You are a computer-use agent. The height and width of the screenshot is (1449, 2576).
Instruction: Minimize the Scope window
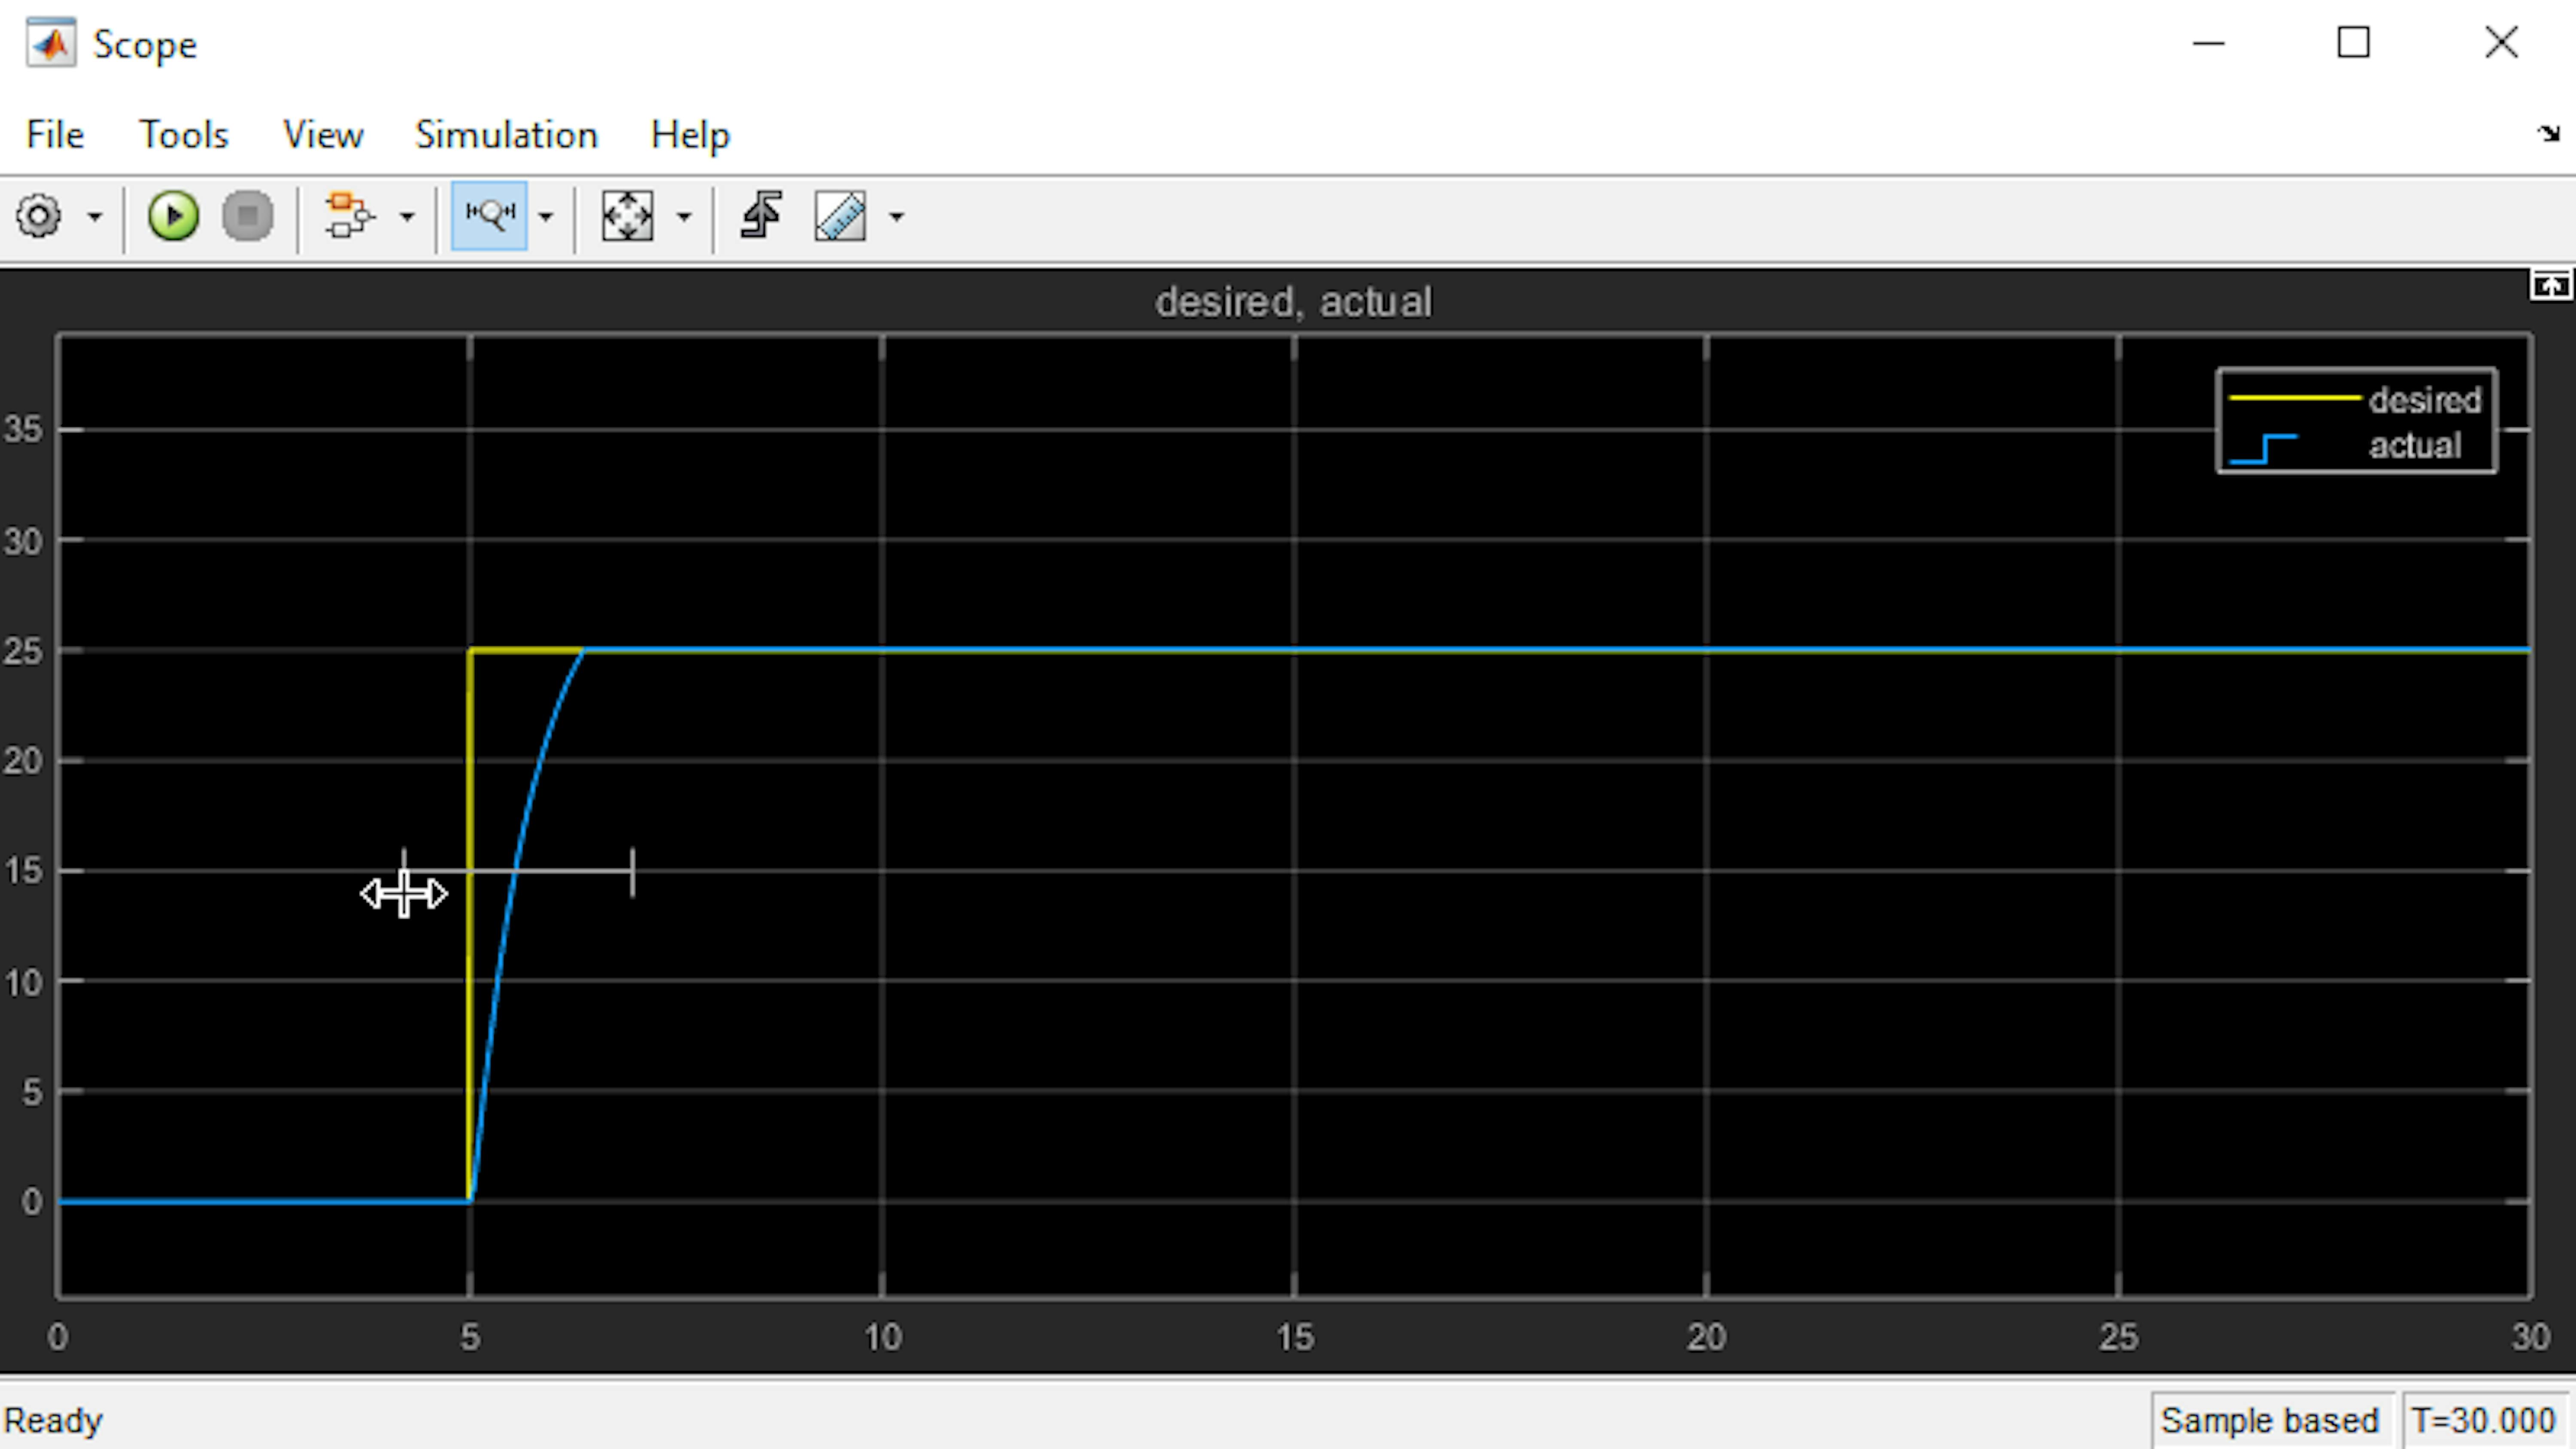(x=2208, y=43)
